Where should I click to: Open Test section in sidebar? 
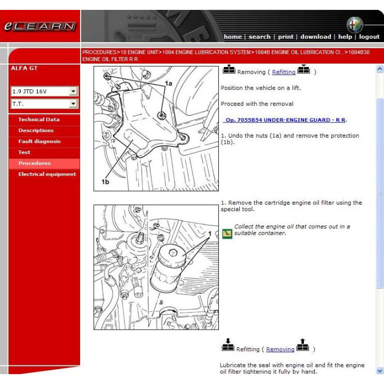(24, 153)
